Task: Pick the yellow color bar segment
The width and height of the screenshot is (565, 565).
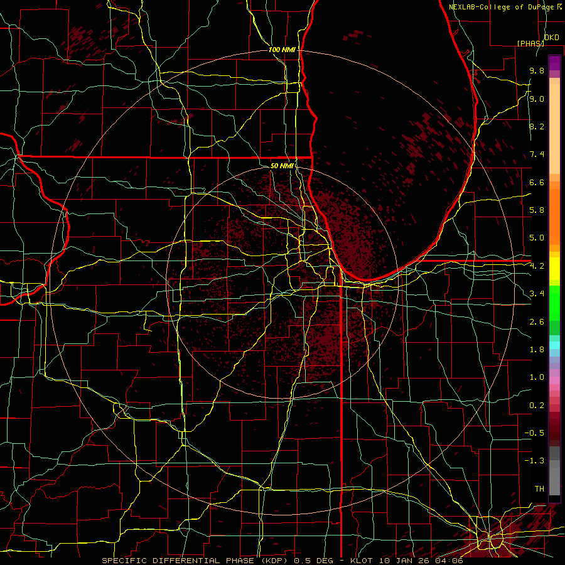Action: click(554, 269)
